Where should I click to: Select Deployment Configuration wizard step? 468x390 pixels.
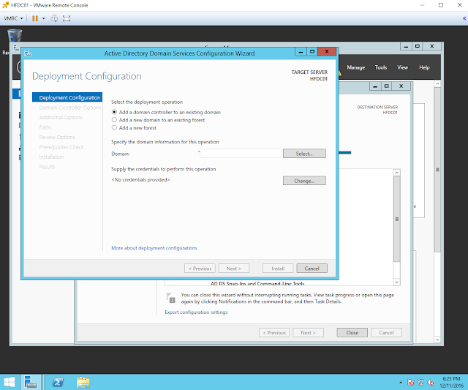click(x=67, y=97)
